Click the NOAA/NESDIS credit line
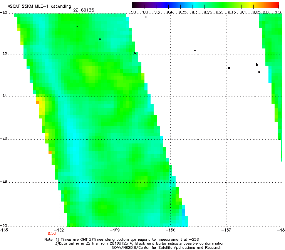The image size is (285, 250). click(x=166, y=248)
